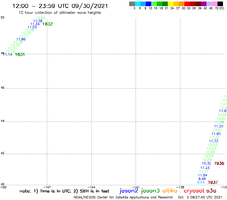Viewport: 227px width, 200px height.
Task: Select the light green swatch above the 15 label
Action: click(154, 4)
